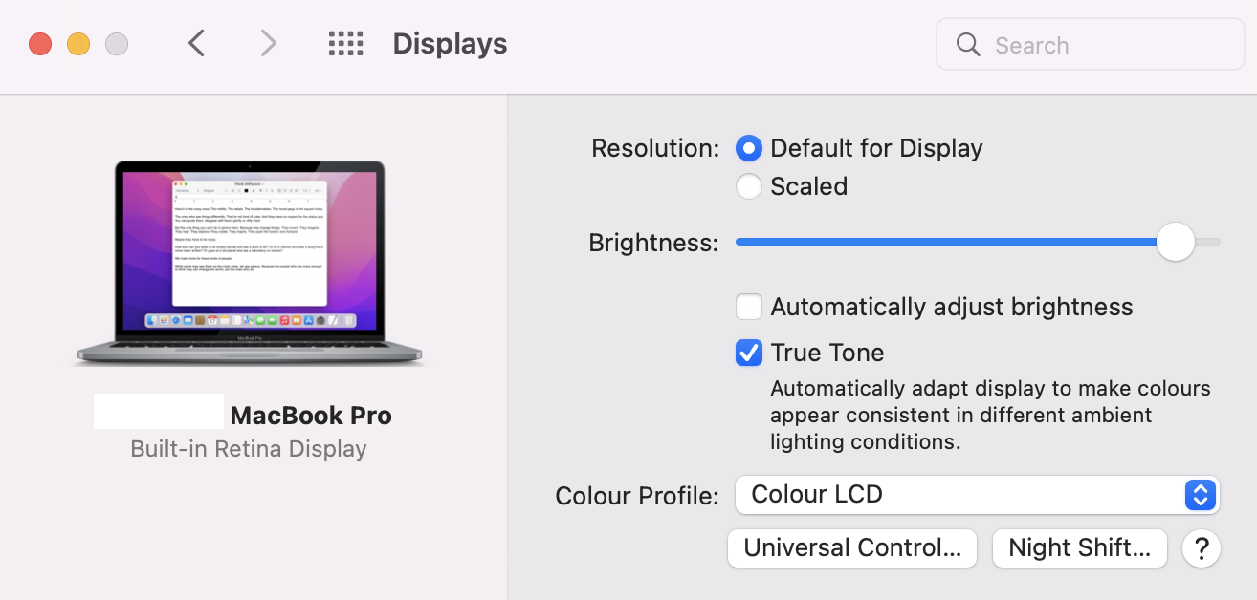This screenshot has height=600, width=1257.
Task: Go back with the left chevron arrow
Action: [x=196, y=44]
